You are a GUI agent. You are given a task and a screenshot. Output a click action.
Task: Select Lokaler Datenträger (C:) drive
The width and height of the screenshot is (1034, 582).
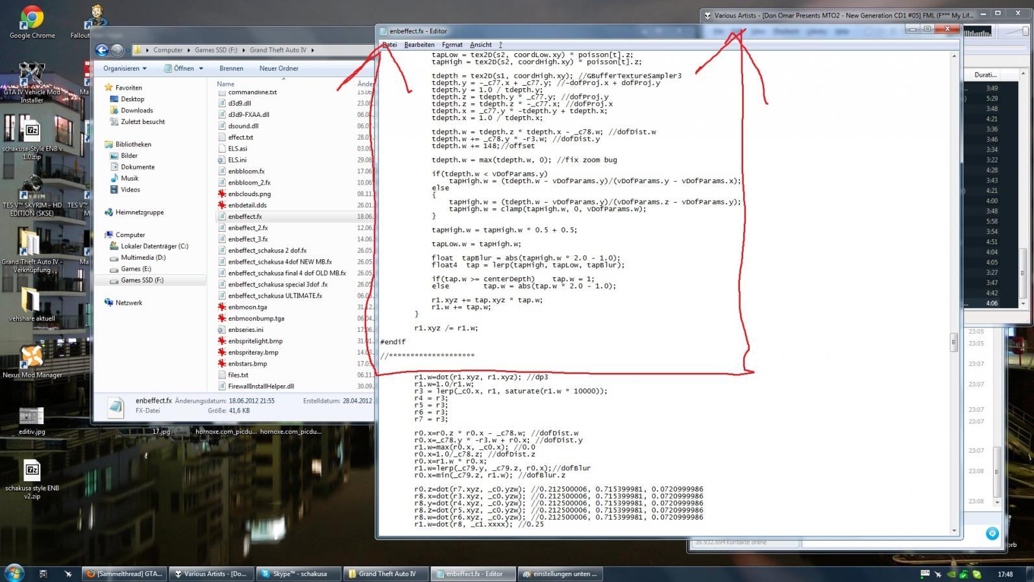point(149,246)
